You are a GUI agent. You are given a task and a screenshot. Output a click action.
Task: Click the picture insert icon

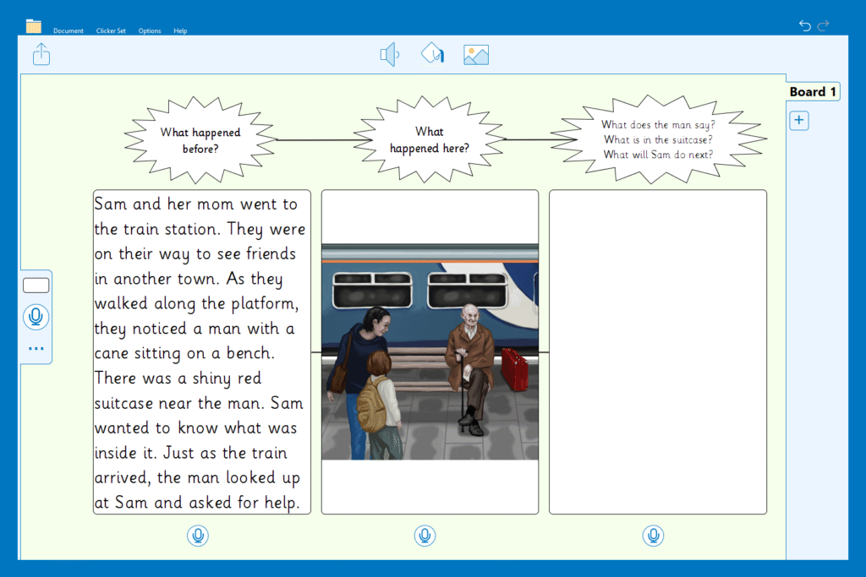pyautogui.click(x=476, y=55)
